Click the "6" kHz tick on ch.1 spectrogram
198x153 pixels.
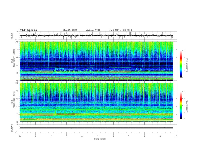pos(18,57)
